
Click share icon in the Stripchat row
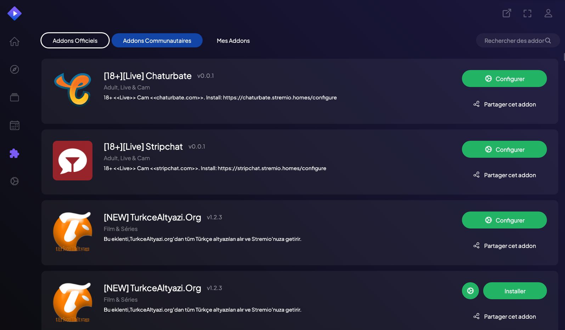476,175
